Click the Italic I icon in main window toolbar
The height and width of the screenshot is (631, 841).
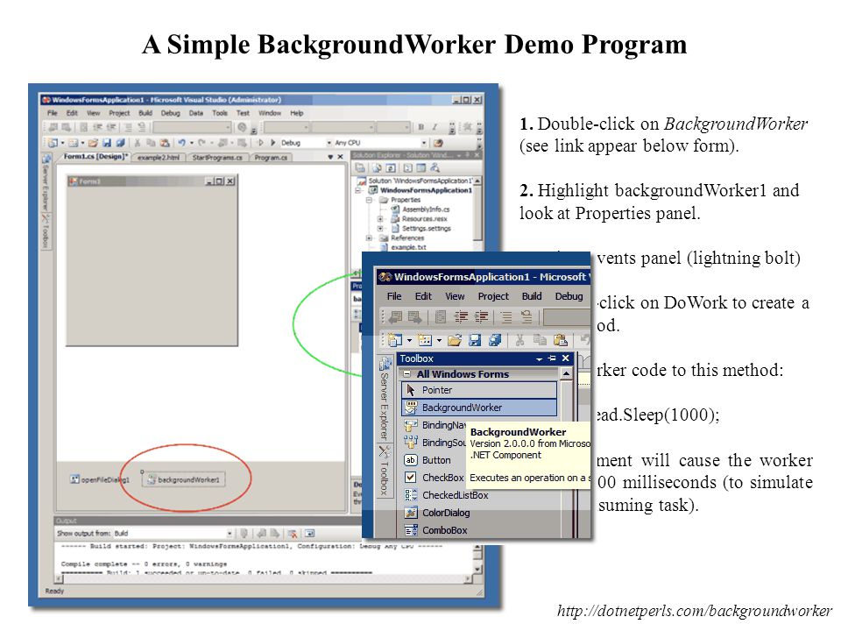pos(435,127)
